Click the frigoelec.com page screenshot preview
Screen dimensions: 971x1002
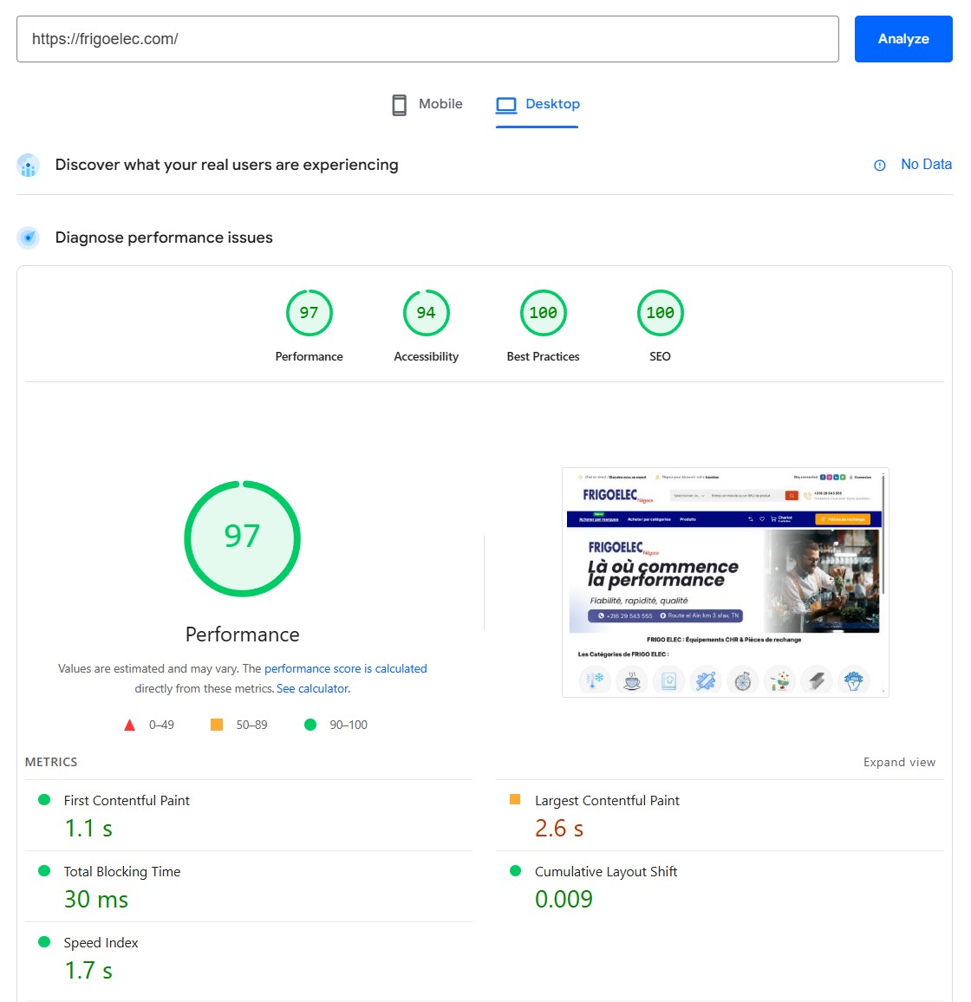click(726, 582)
